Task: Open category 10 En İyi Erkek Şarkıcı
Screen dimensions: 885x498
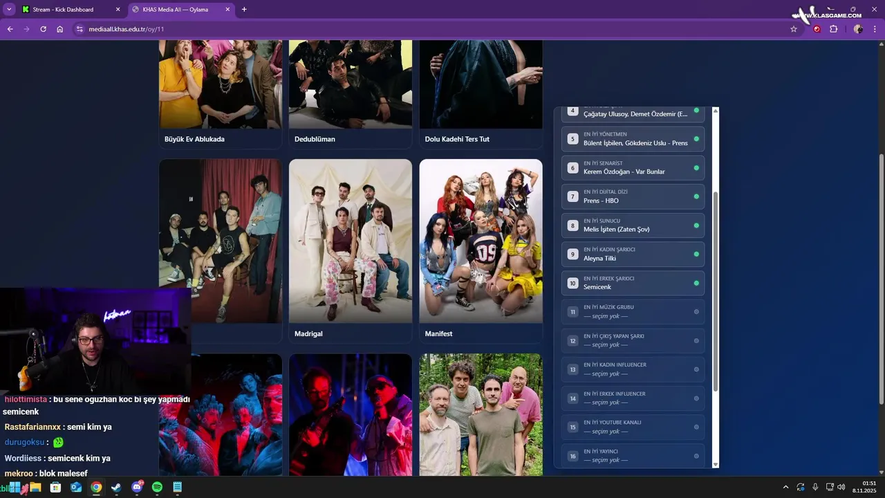Action: pos(633,283)
